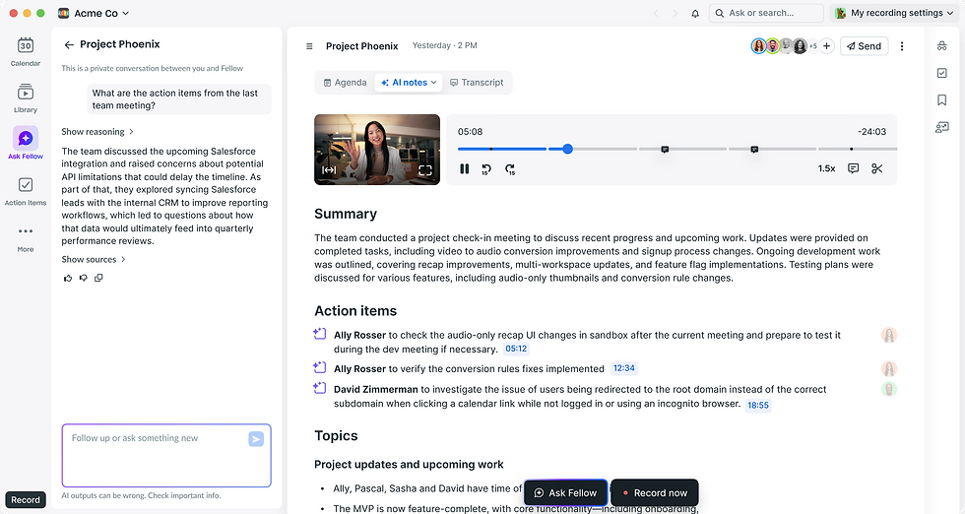Click the meeting video thumbnail
The height and width of the screenshot is (514, 965).
pos(377,150)
